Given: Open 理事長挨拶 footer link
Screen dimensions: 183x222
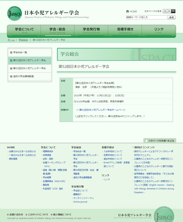Looking at the screenshot, I should point(48,151).
